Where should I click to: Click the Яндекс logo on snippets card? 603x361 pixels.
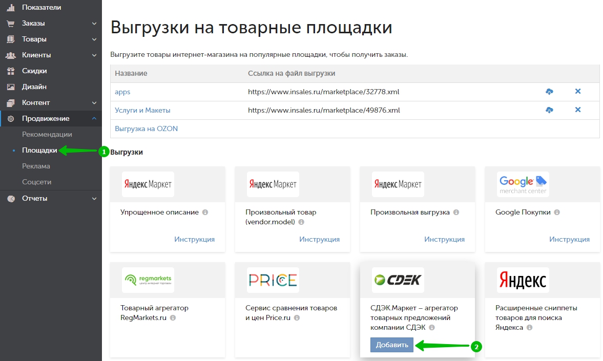click(x=523, y=280)
